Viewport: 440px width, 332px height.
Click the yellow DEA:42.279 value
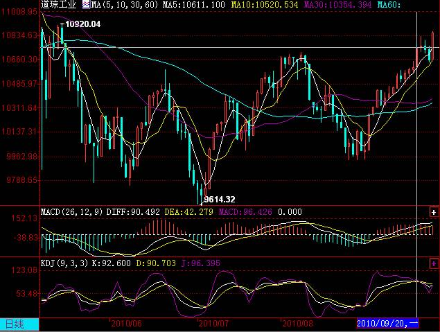pos(188,212)
